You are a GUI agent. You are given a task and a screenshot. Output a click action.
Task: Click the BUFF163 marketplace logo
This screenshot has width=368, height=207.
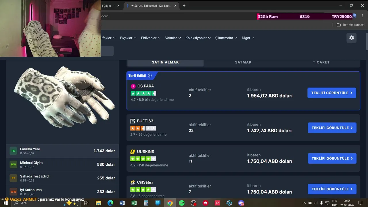(x=133, y=121)
